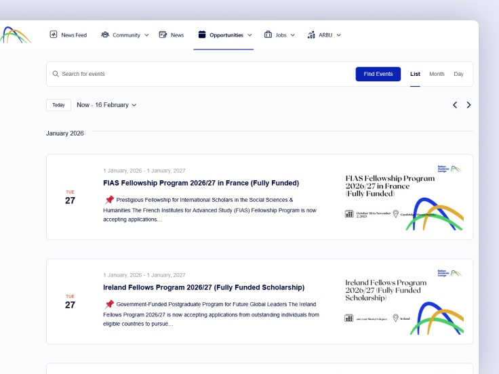Click Ireland event date range text
The height and width of the screenshot is (374, 499).
144,275
